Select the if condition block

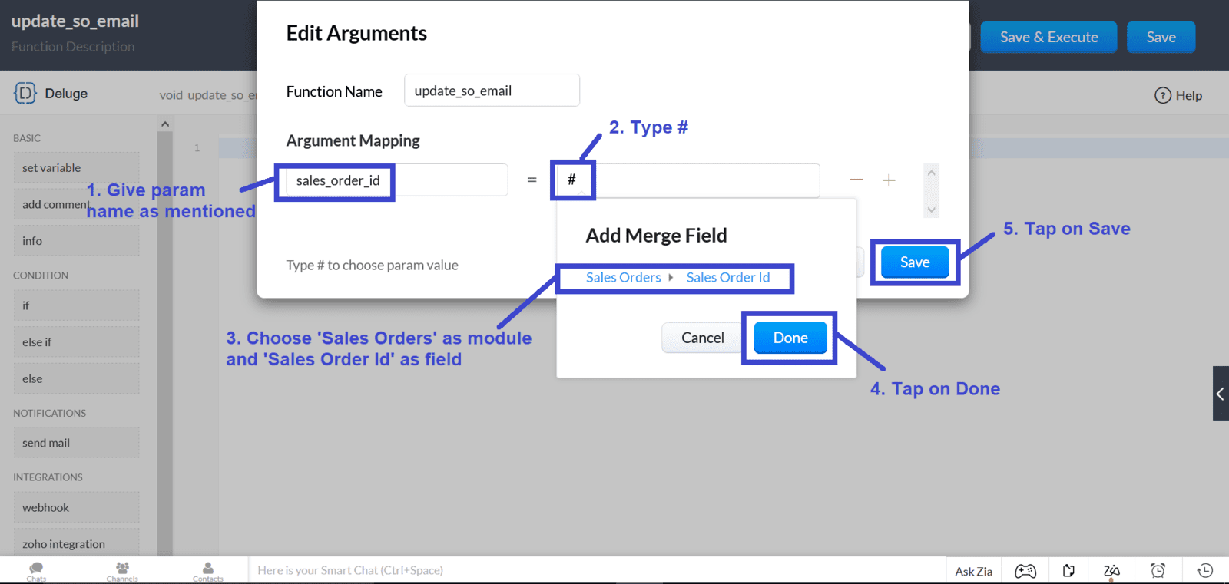(76, 305)
